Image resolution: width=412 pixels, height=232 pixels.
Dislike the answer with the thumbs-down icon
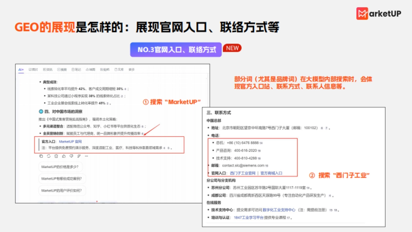(71, 156)
